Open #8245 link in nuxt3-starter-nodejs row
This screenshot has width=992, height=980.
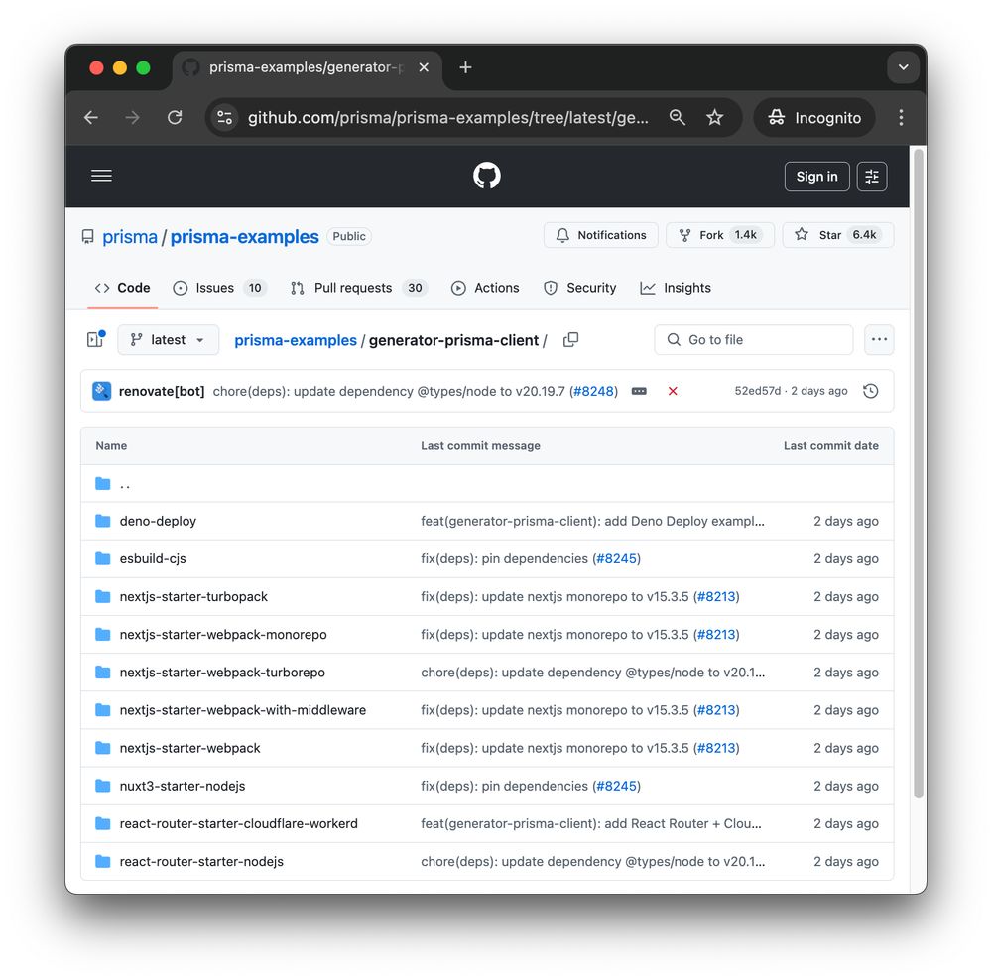(x=616, y=786)
